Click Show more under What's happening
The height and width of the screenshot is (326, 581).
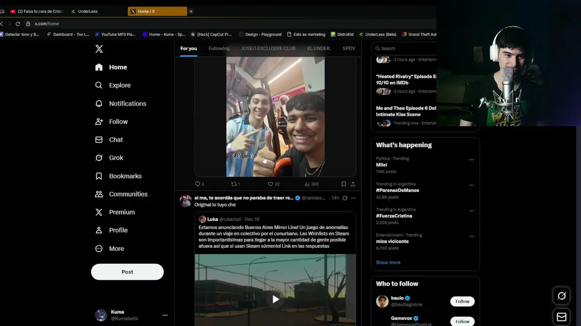point(388,263)
